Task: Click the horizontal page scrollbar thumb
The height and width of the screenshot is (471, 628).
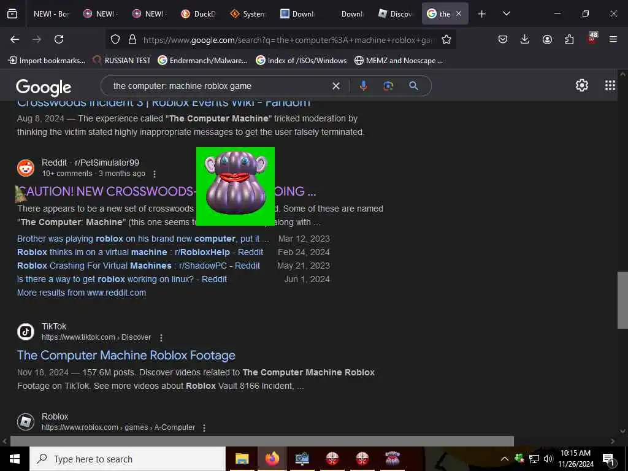Action: (x=262, y=441)
